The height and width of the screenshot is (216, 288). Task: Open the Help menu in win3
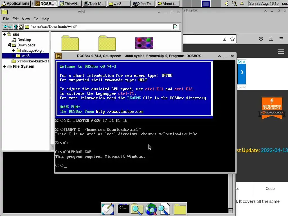pos(45,19)
